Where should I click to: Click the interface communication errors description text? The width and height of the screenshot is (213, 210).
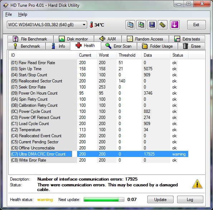point(87,179)
